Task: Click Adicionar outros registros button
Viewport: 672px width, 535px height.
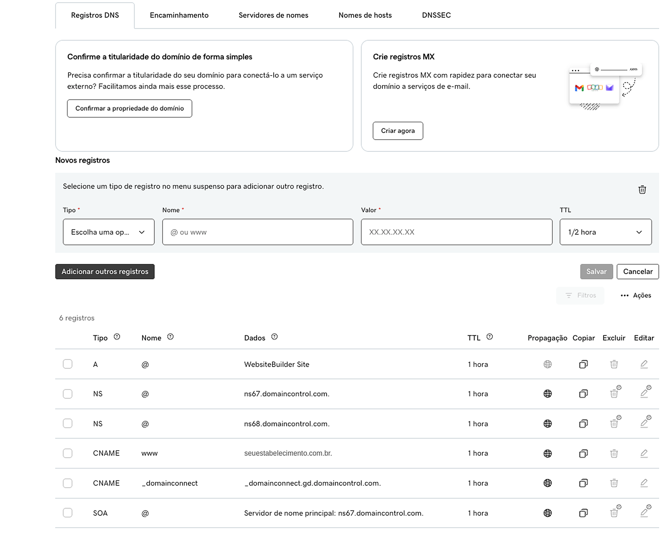Action: coord(105,272)
